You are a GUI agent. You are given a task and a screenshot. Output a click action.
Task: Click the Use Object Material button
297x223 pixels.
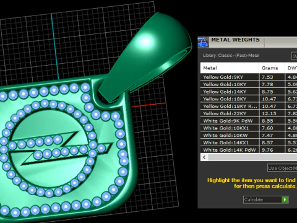tap(282, 168)
